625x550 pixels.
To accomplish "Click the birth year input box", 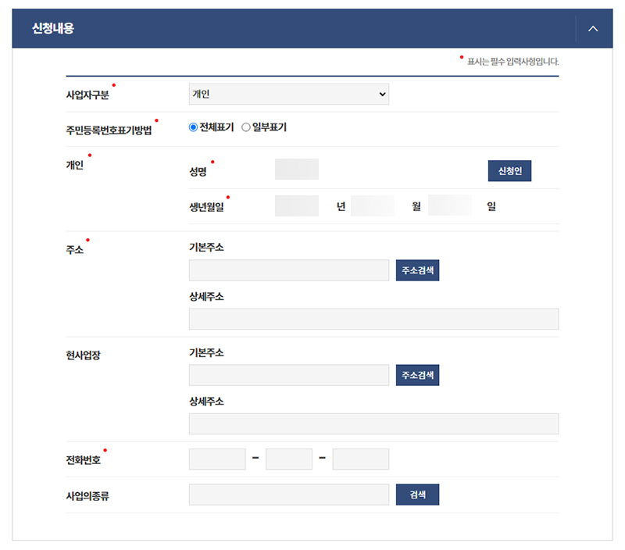I will [x=297, y=205].
